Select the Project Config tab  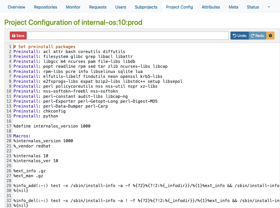179,7
